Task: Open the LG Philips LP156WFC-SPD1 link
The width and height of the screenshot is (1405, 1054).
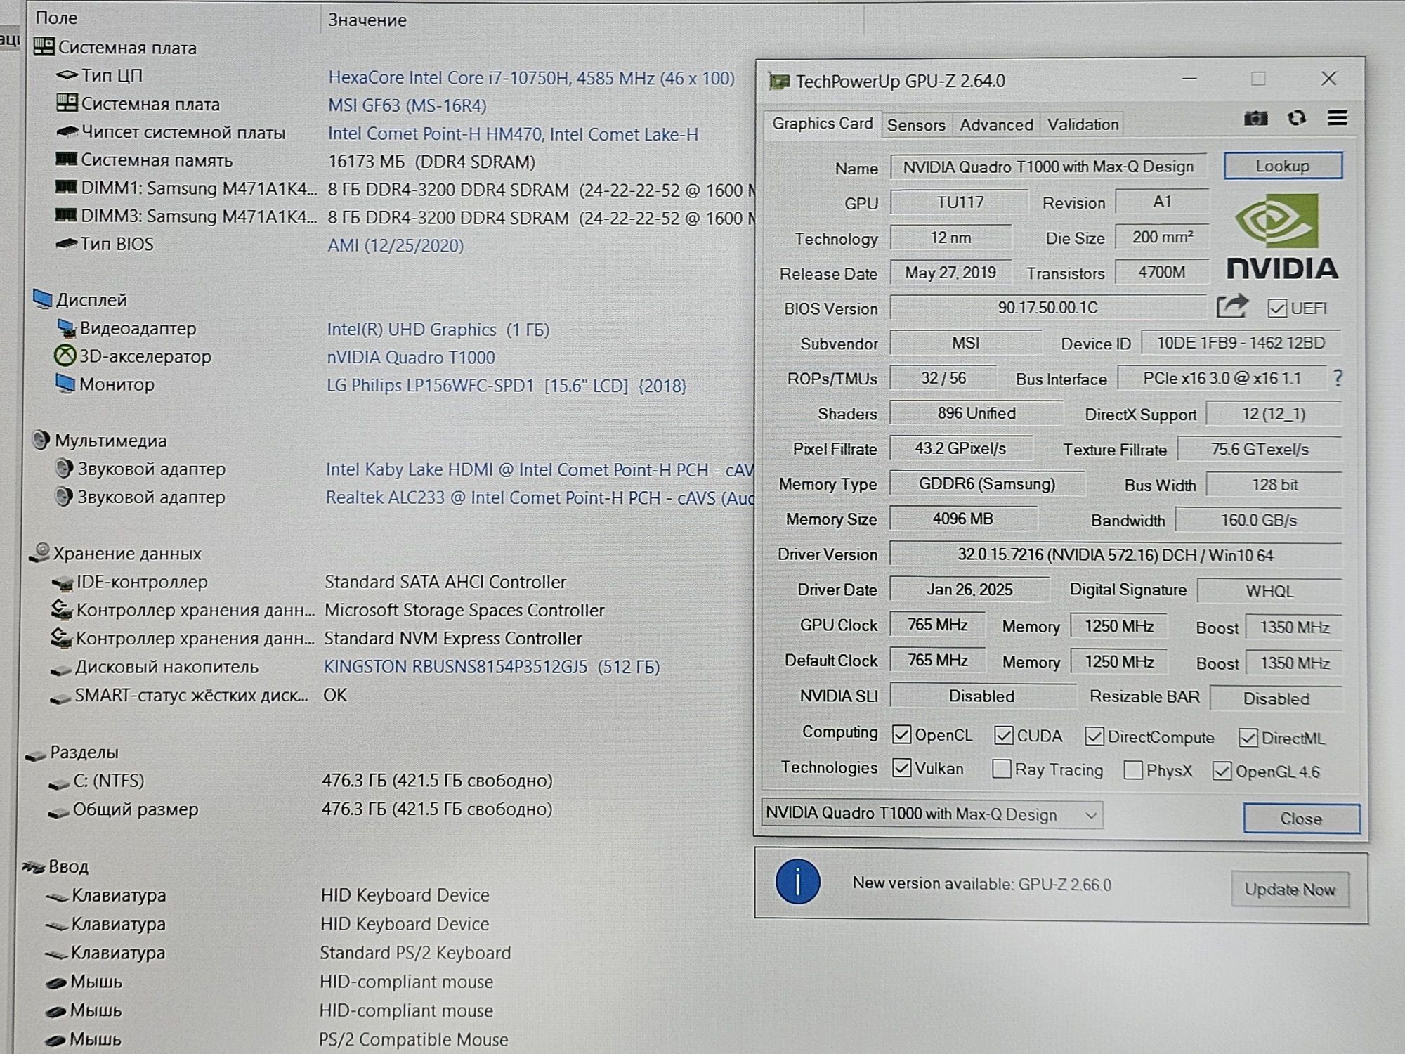Action: (507, 385)
